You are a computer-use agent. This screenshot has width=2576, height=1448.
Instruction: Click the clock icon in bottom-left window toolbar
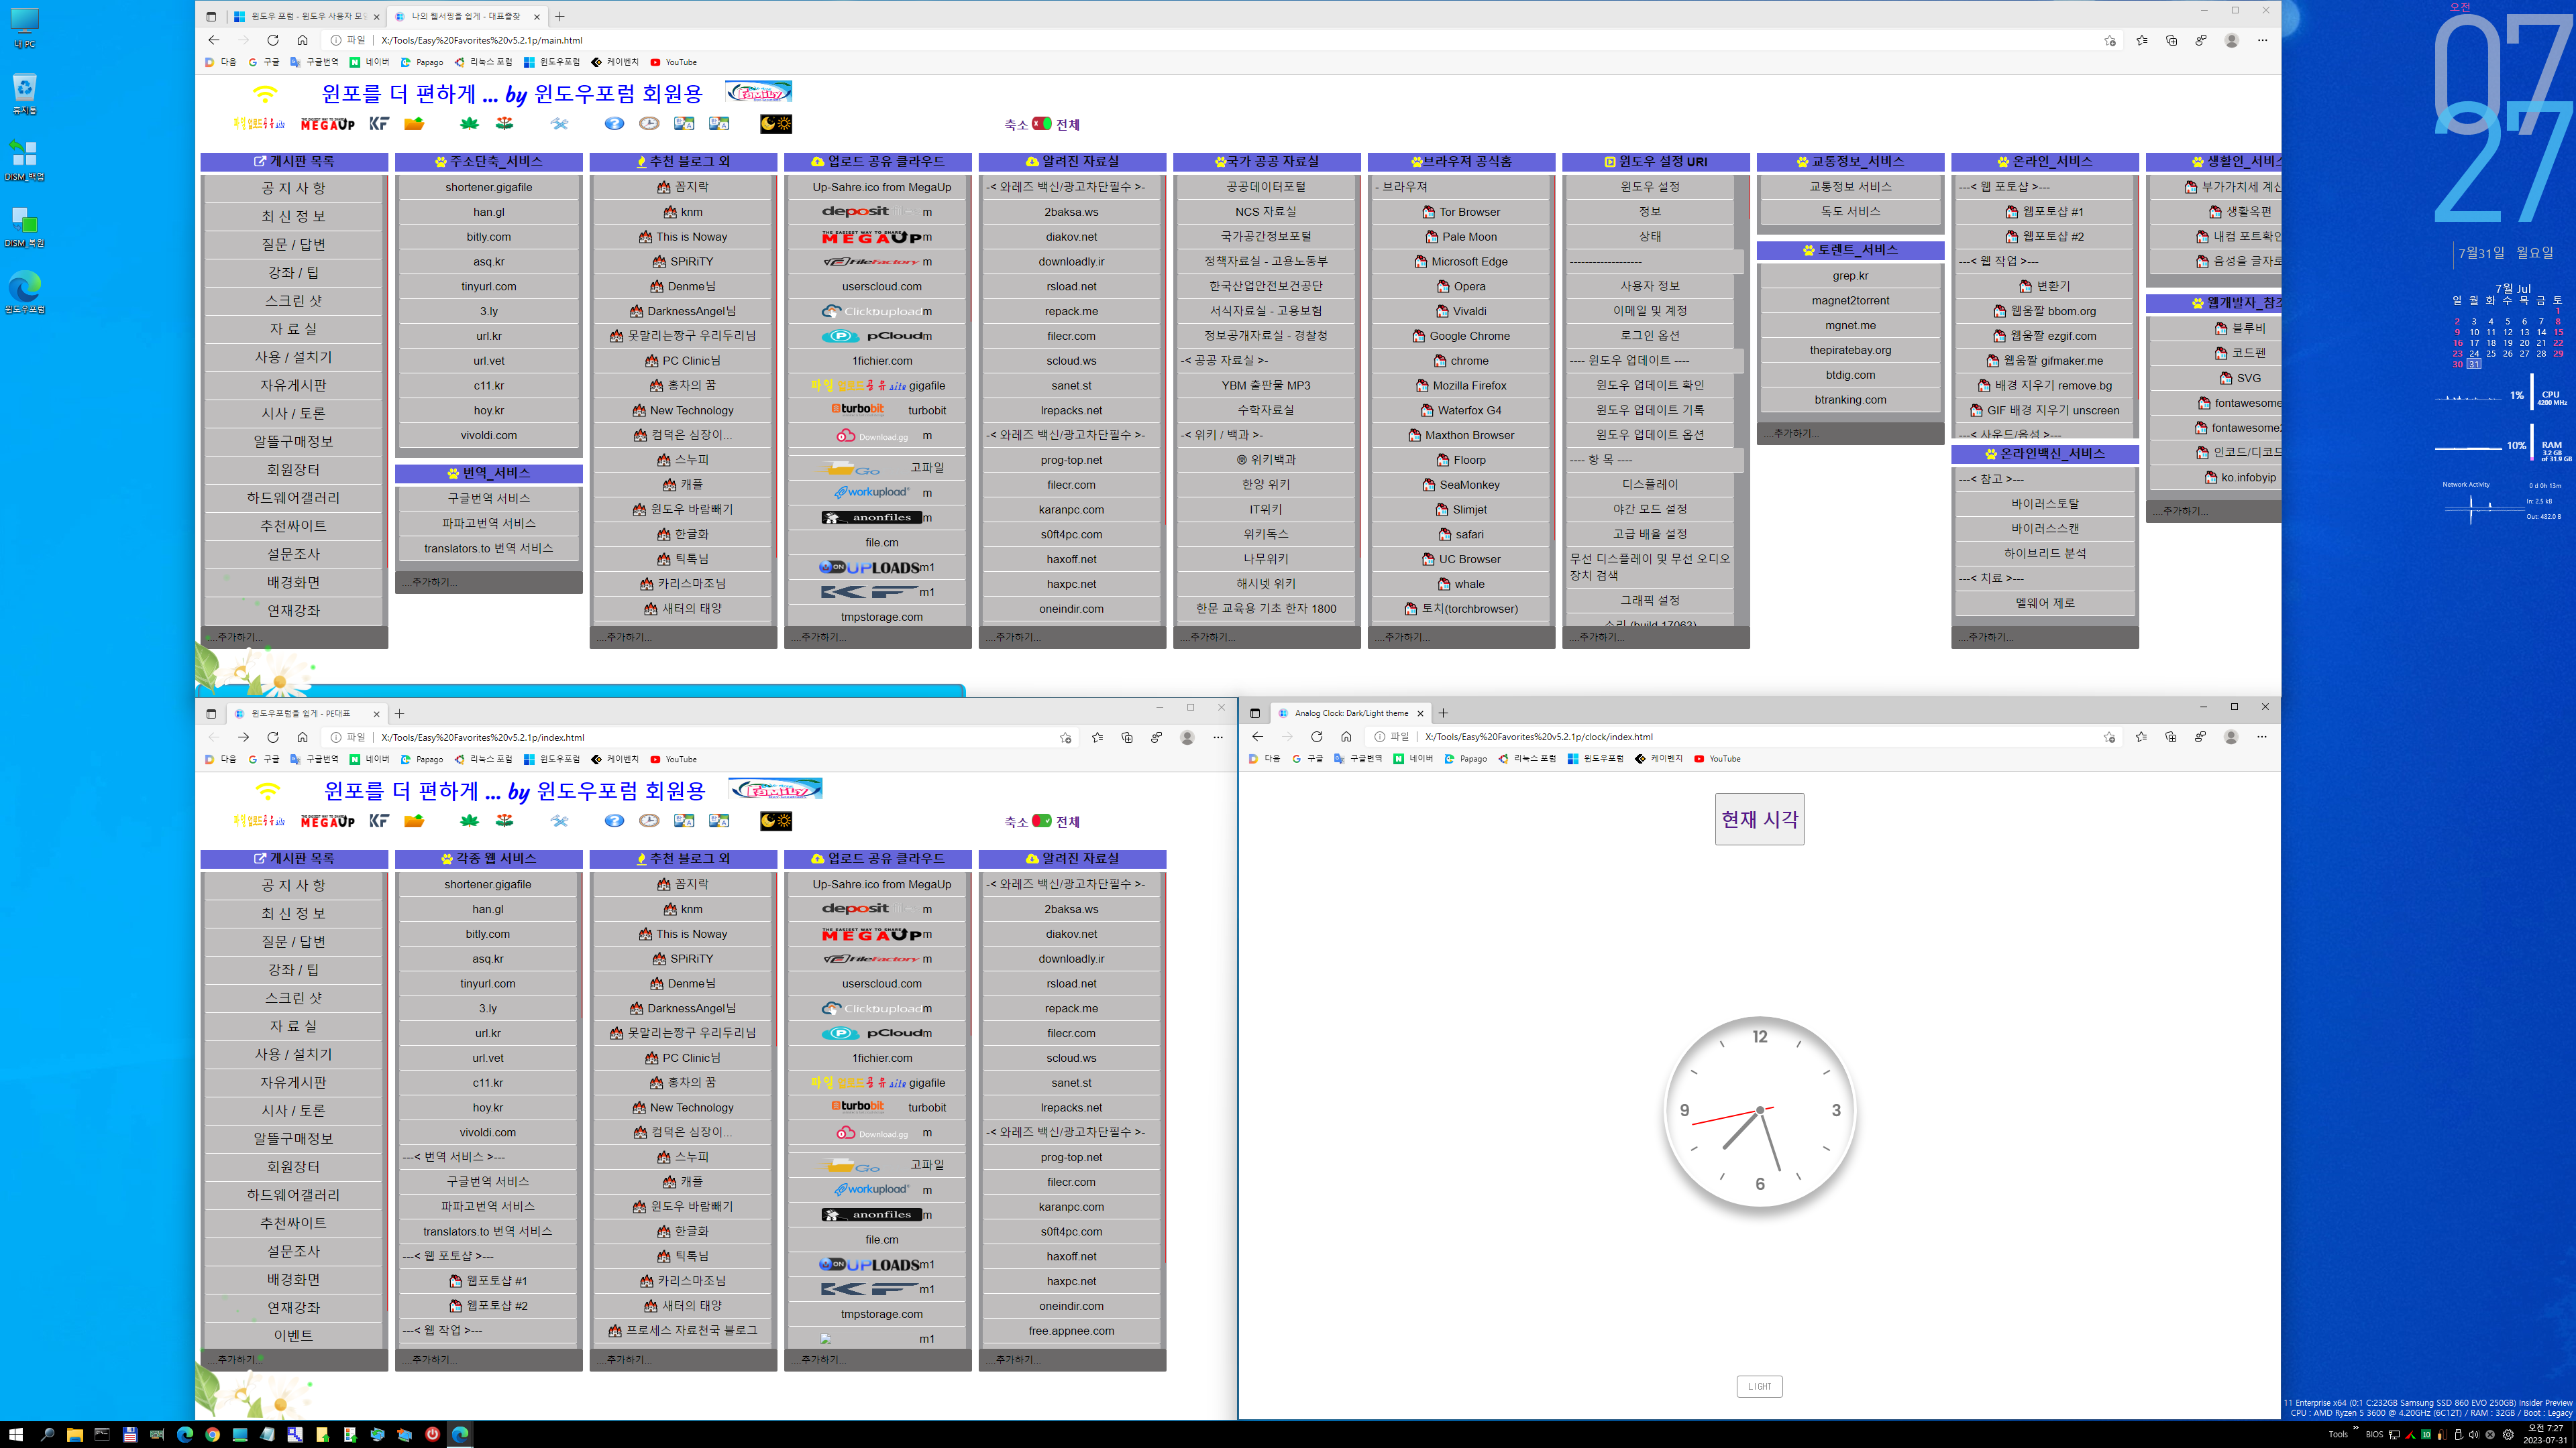click(649, 821)
